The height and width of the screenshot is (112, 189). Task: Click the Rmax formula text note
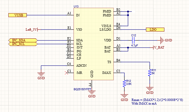pyautogui.click(x=157, y=102)
